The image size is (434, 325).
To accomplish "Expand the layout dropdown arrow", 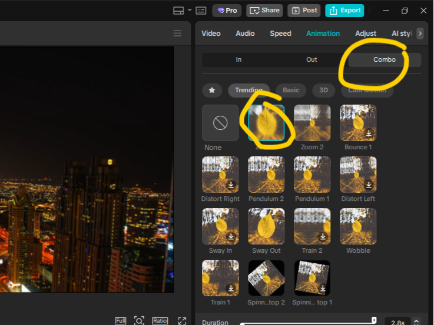I will tap(189, 11).
